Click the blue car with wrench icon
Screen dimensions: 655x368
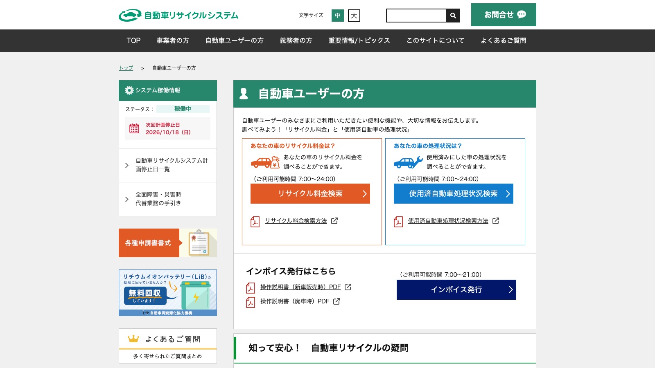click(408, 162)
